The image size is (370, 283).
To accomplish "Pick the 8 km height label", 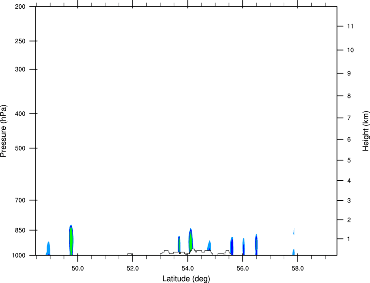I will (x=349, y=96).
